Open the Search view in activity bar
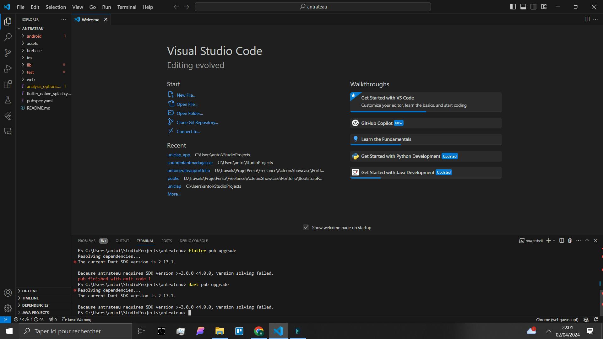This screenshot has height=339, width=603. (x=8, y=37)
